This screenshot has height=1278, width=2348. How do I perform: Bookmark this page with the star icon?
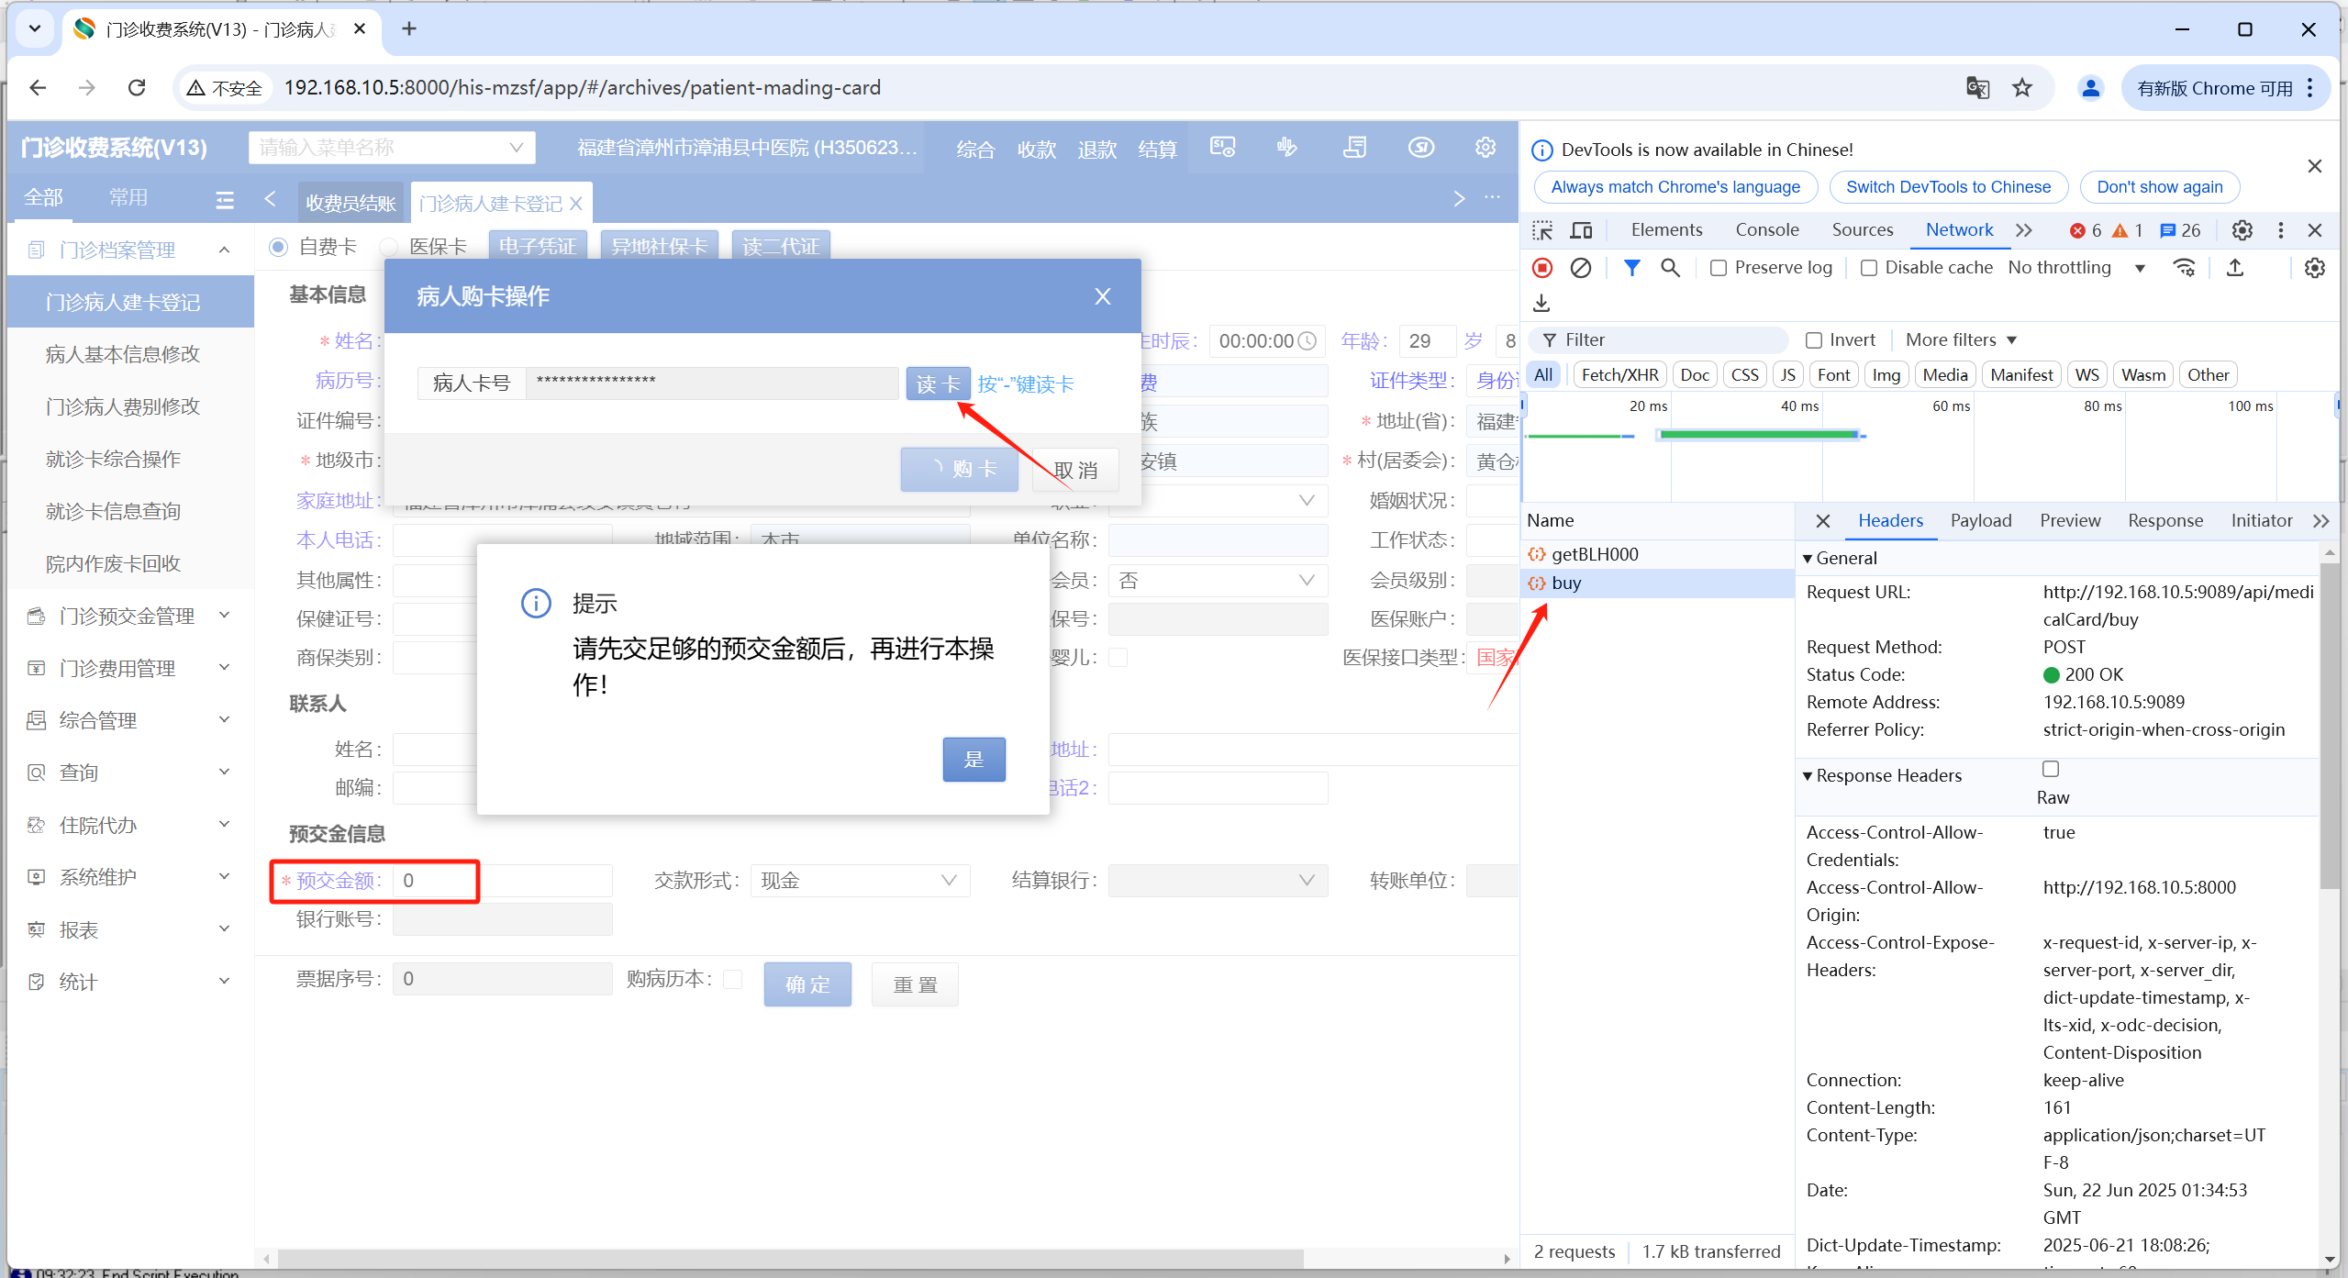tap(2022, 88)
